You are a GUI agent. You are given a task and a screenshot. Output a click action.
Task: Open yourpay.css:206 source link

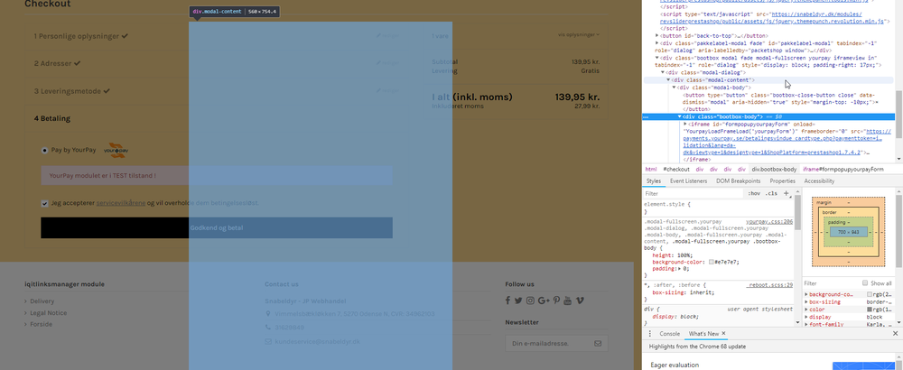click(769, 221)
